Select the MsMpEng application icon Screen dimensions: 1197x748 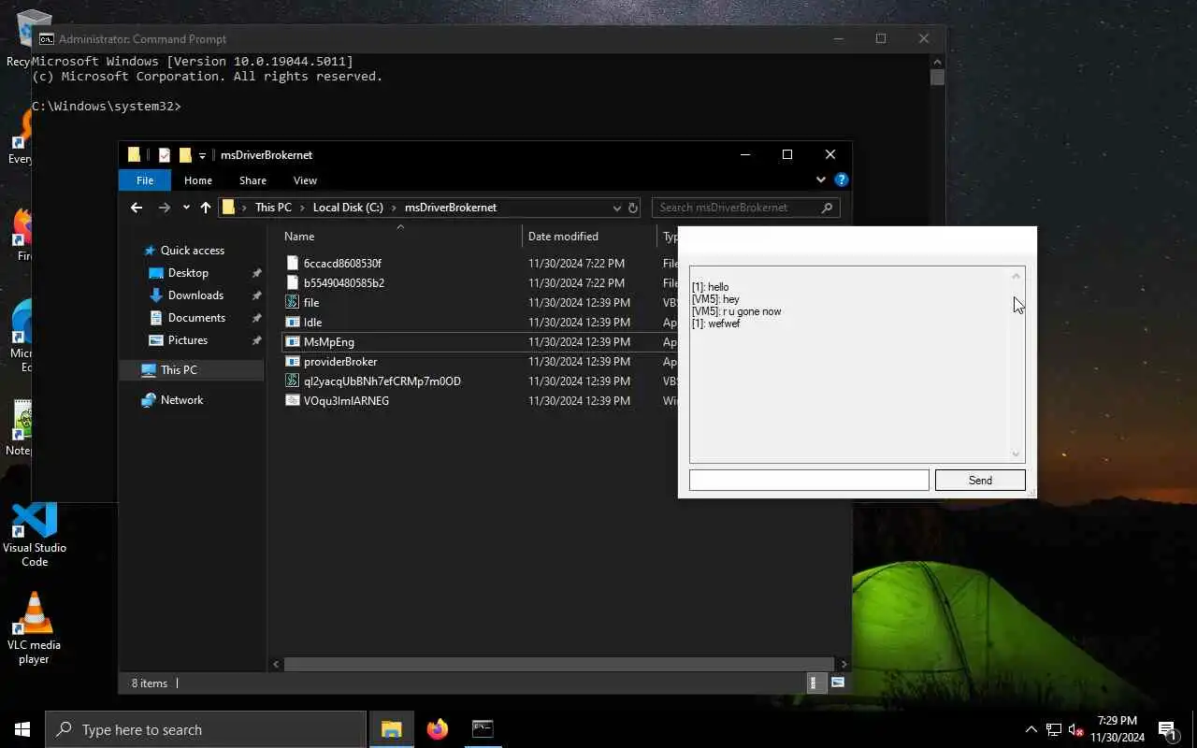[x=292, y=341]
